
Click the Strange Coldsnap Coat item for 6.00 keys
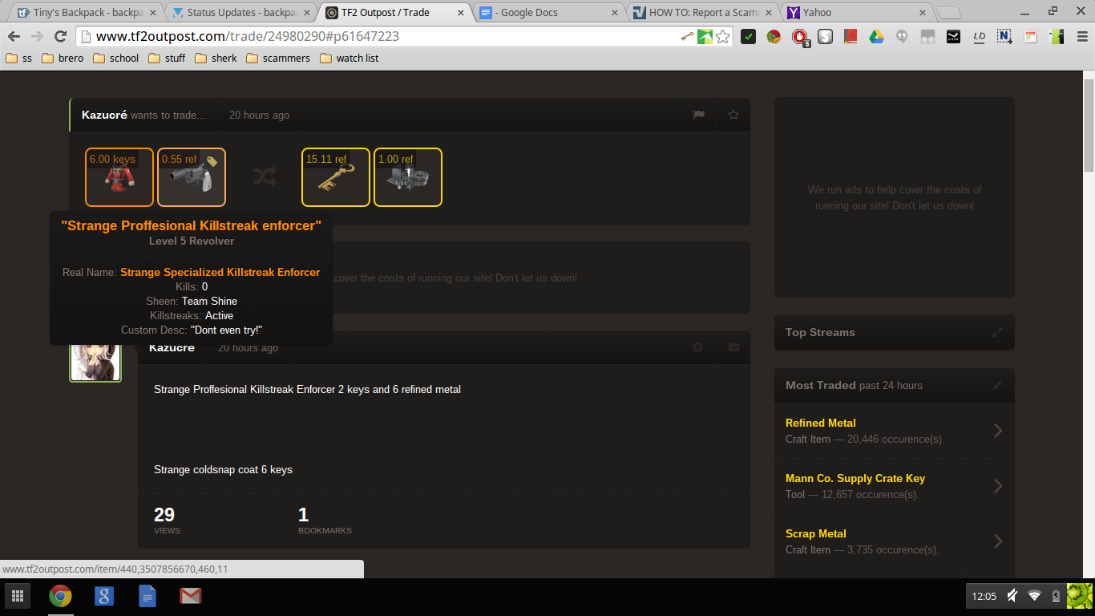pyautogui.click(x=119, y=177)
